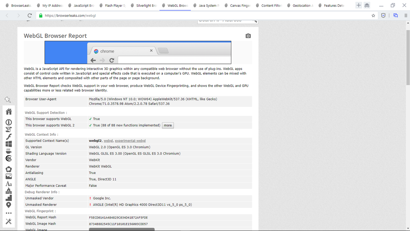The image size is (410, 231).
Task: Select the Unmasked Renderer ANGLE Intel value
Action: pos(142,205)
